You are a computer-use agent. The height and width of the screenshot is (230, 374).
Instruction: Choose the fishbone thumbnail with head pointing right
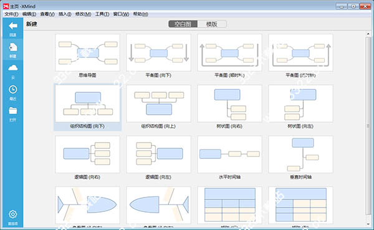[x=87, y=205]
